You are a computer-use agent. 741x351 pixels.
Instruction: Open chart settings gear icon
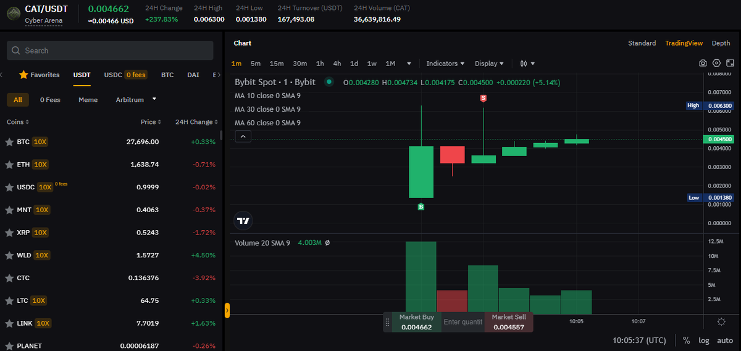point(716,64)
